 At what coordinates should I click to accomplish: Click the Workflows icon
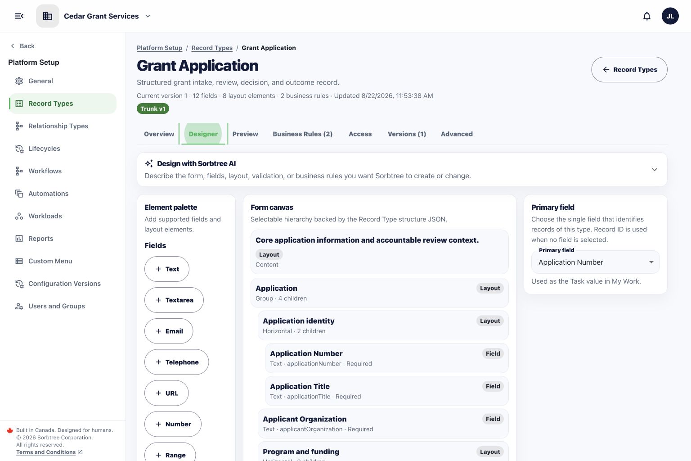coord(19,171)
